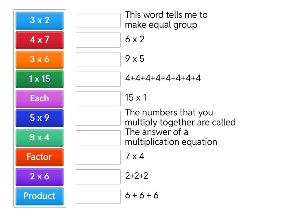Select the green '1 x 15' tile

tap(39, 79)
